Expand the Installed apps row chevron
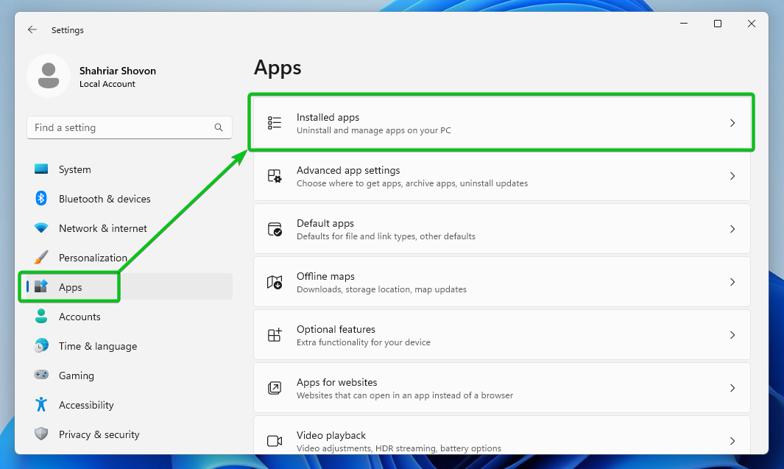 pyautogui.click(x=732, y=122)
